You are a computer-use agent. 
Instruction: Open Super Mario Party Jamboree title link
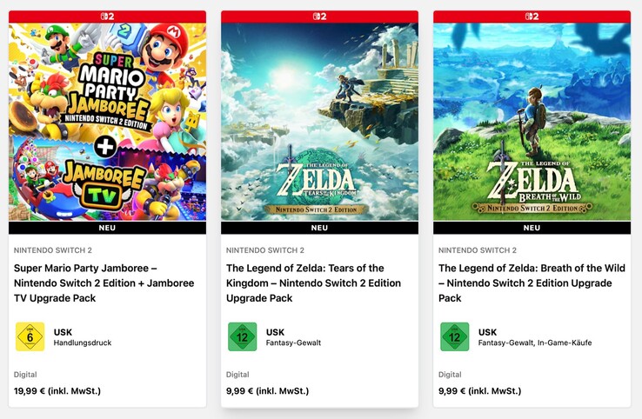click(x=104, y=283)
